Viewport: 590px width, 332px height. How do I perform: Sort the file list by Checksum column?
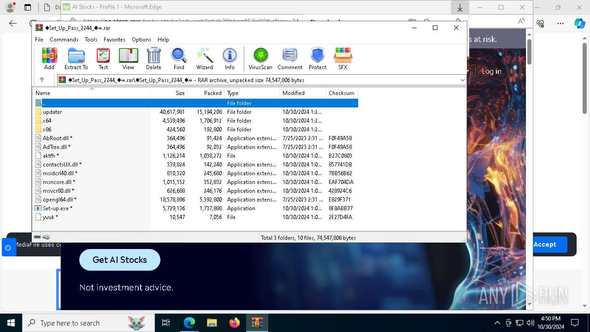point(342,93)
